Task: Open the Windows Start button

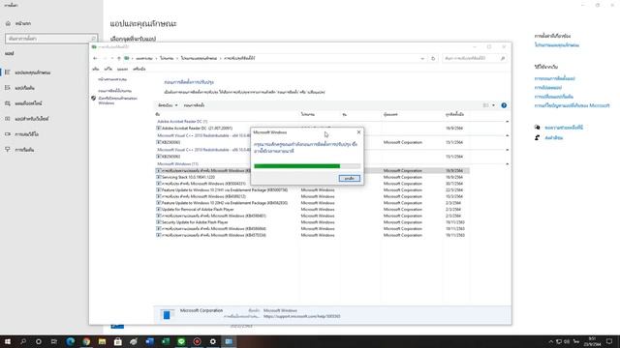Action: 7,341
